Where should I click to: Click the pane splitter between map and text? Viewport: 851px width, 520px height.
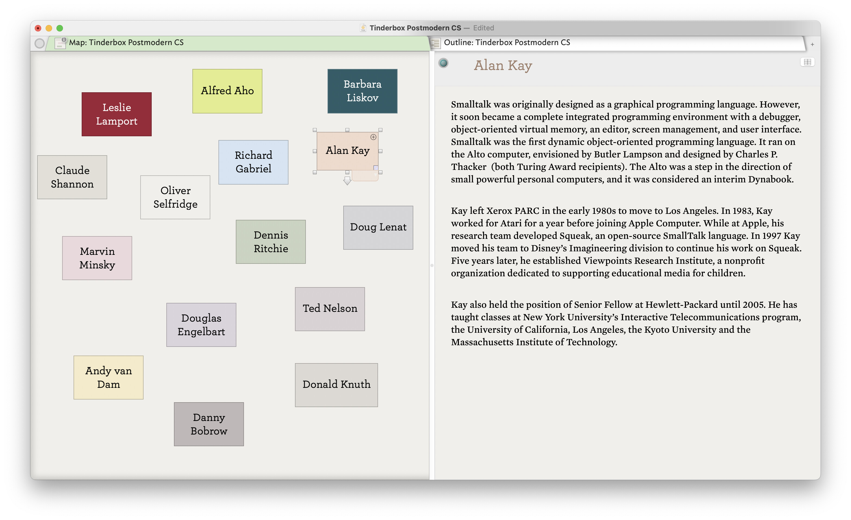click(x=432, y=265)
